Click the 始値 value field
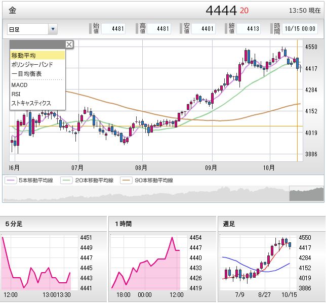 pyautogui.click(x=113, y=29)
